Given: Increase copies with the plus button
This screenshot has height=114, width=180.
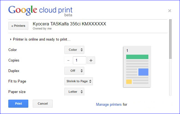Looking at the screenshot, I should click(x=91, y=60).
